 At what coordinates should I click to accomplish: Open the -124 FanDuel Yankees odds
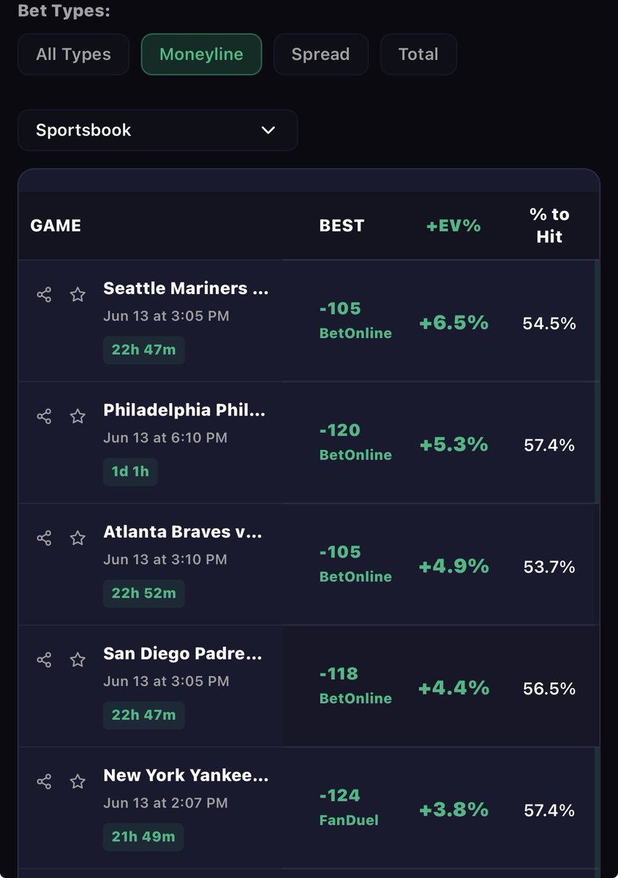pos(350,807)
